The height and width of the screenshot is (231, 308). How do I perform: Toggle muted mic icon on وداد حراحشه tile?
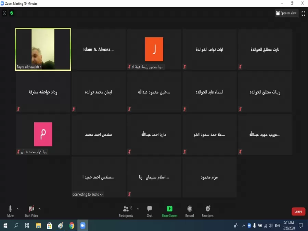pyautogui.click(x=18, y=109)
